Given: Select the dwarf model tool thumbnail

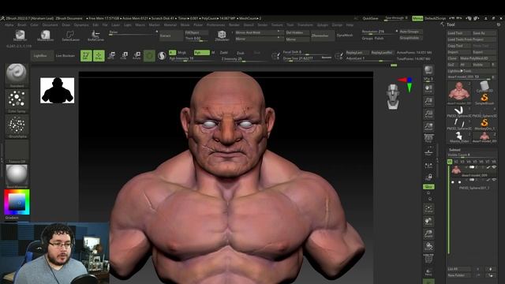Looking at the screenshot, I should tap(459, 92).
